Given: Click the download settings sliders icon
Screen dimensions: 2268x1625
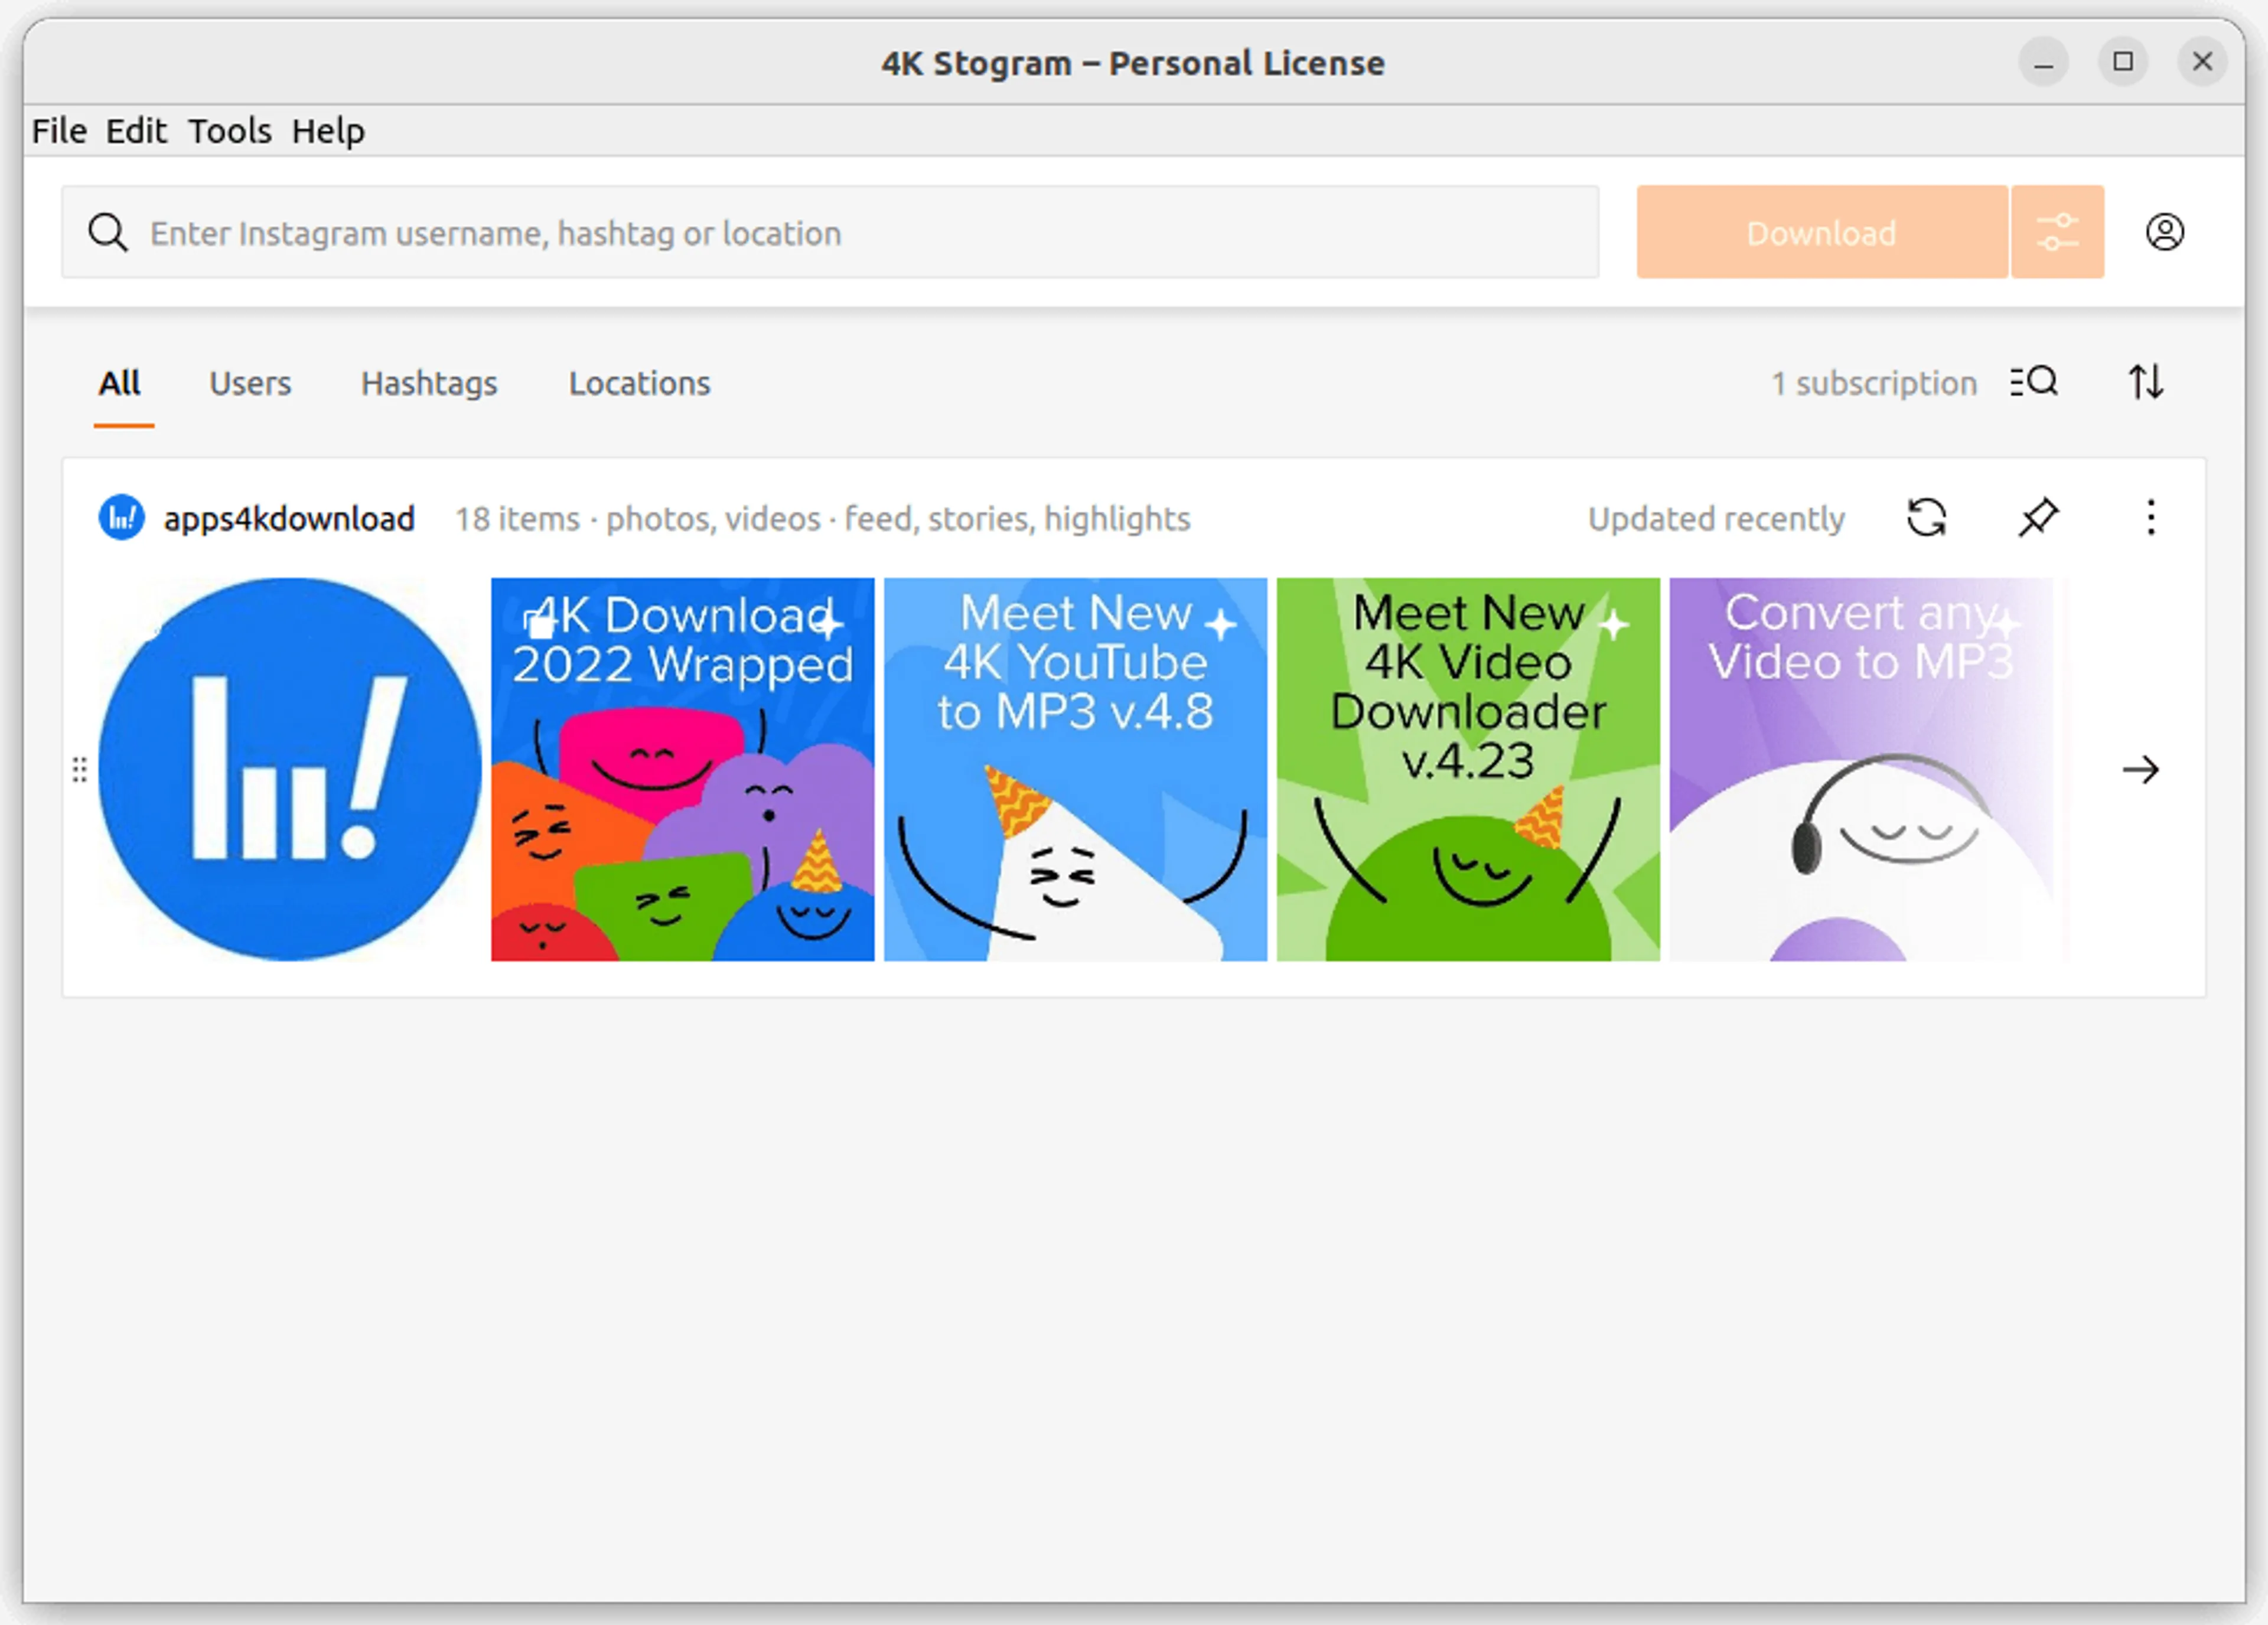Looking at the screenshot, I should pos(2056,232).
